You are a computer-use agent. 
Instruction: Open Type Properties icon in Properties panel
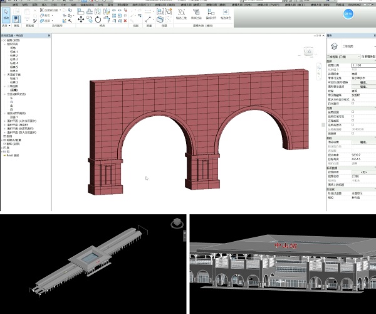[16, 11]
